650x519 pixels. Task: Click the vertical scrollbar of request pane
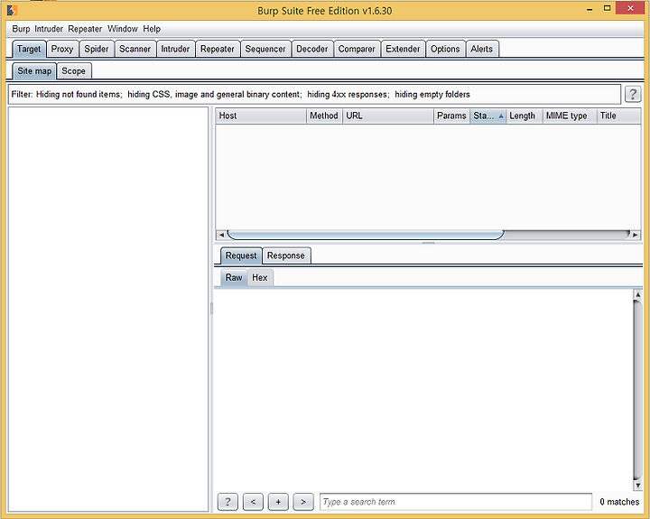pos(637,390)
